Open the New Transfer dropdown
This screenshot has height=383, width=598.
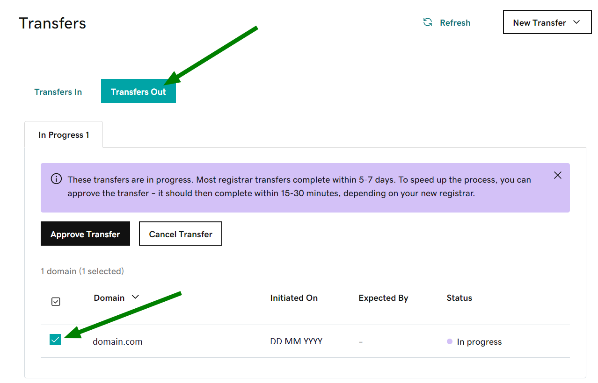pos(547,22)
